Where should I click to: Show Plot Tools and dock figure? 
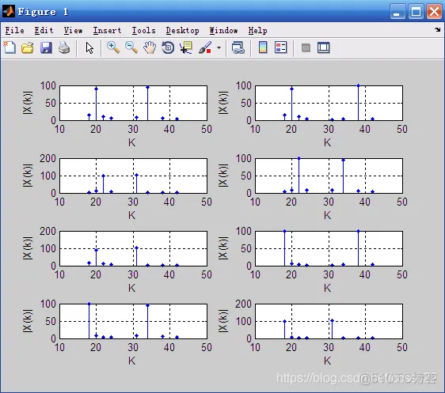(x=324, y=47)
